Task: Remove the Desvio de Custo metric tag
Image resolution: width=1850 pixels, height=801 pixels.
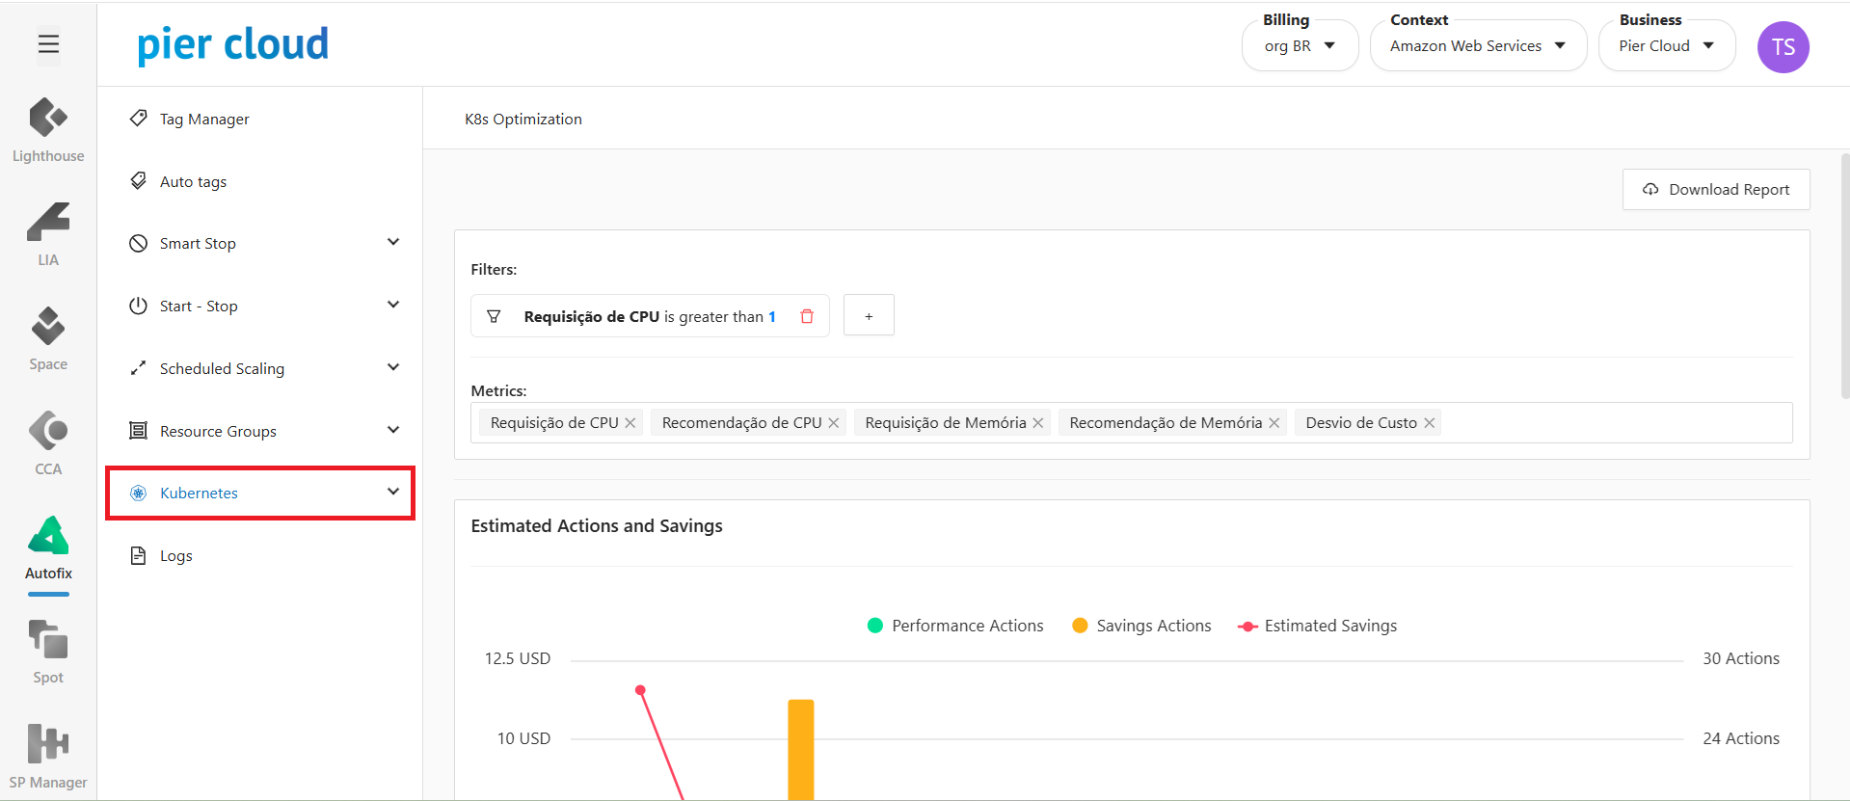Action: coord(1430,423)
